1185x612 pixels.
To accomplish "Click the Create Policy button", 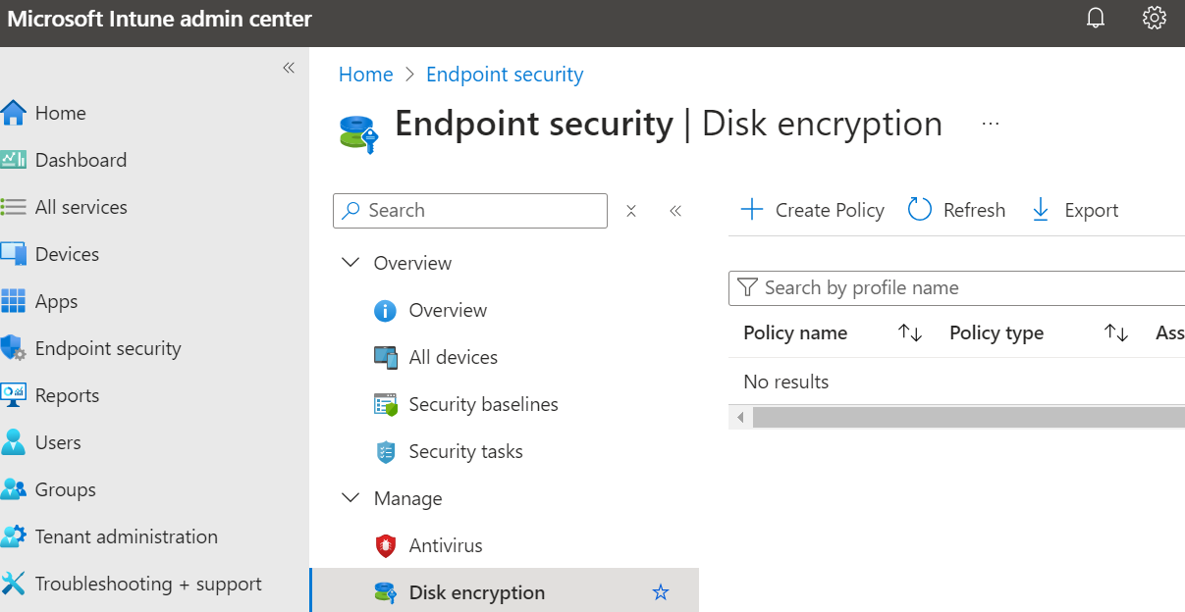I will pos(812,210).
